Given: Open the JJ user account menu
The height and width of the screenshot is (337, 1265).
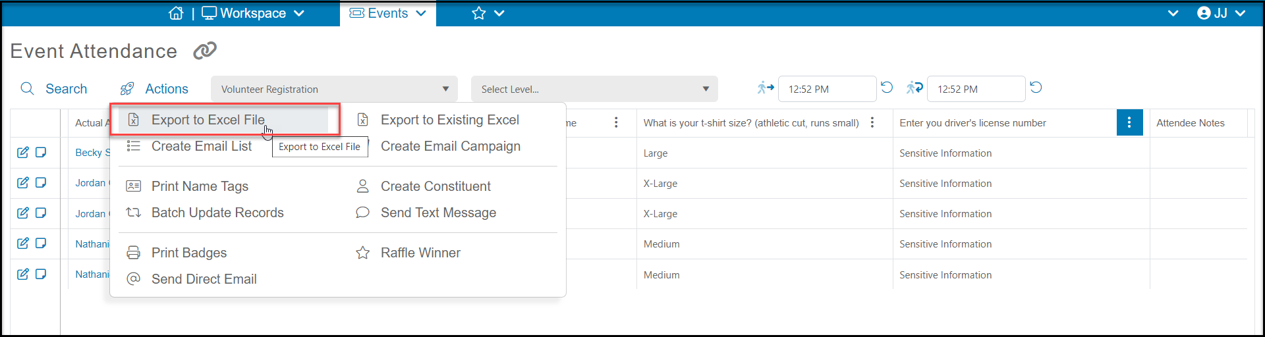Looking at the screenshot, I should 1221,13.
